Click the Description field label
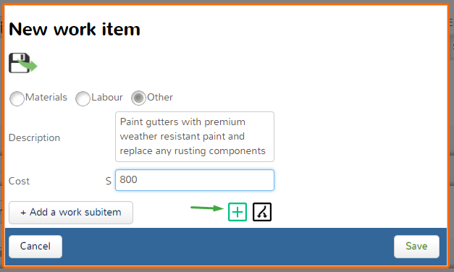The image size is (454, 272). (34, 137)
